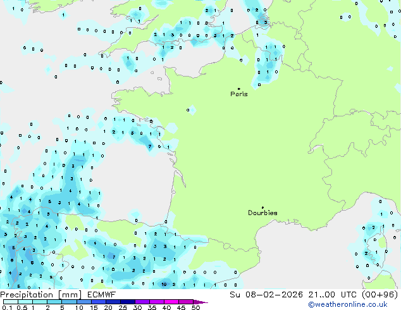Viewport: 401px width, 310px height.
Task: Click the 35–40 mm legend color swatch
Action: [x=156, y=302]
